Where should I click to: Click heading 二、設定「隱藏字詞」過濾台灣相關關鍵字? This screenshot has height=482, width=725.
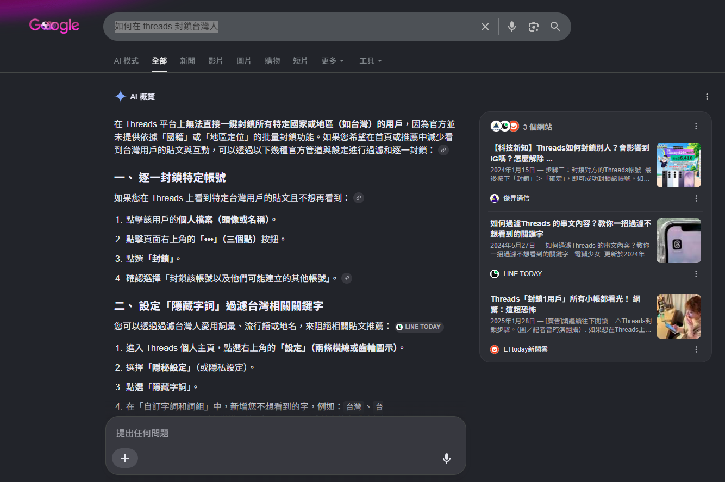[219, 306]
